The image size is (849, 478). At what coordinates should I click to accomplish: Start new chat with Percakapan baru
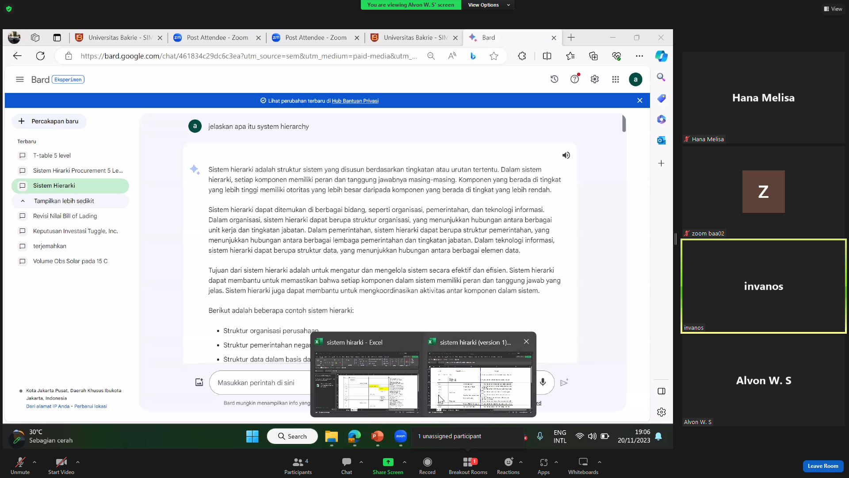coord(49,121)
